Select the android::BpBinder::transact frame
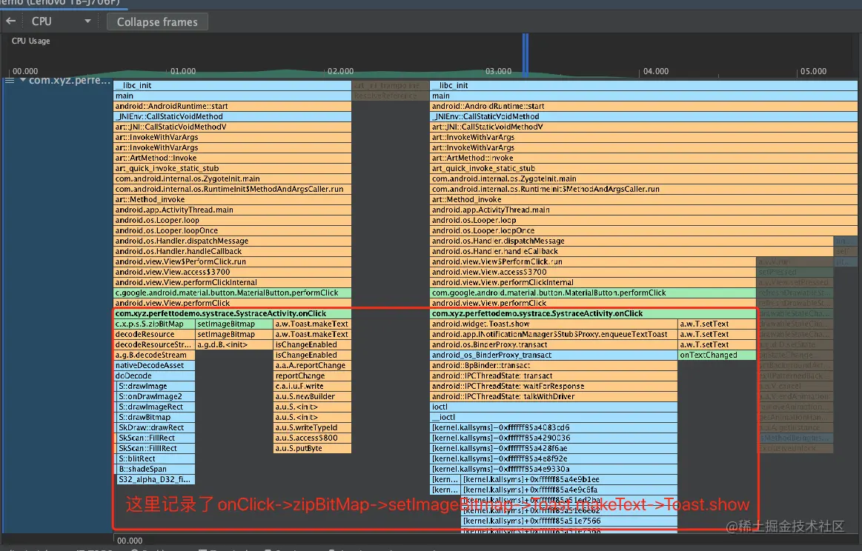This screenshot has width=862, height=551. point(554,366)
